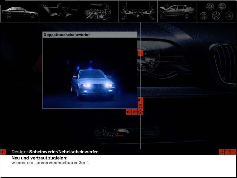Open the overview map squares icon
The width and height of the screenshot is (237, 178).
pos(227,152)
